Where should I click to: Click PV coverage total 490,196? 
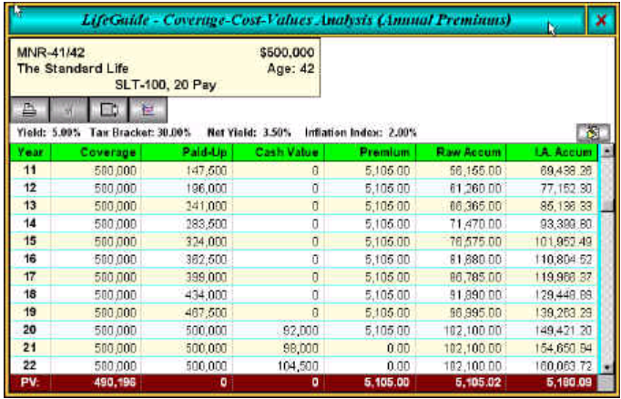[x=116, y=383]
